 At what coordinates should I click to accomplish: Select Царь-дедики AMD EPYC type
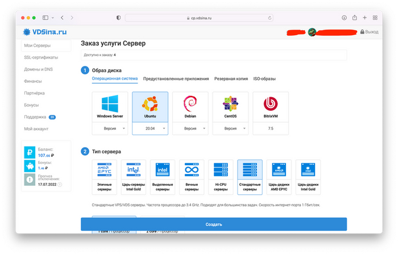[279, 177]
